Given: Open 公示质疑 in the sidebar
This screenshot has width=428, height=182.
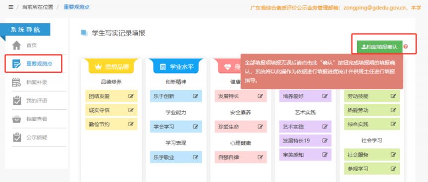Looking at the screenshot, I should (36, 137).
